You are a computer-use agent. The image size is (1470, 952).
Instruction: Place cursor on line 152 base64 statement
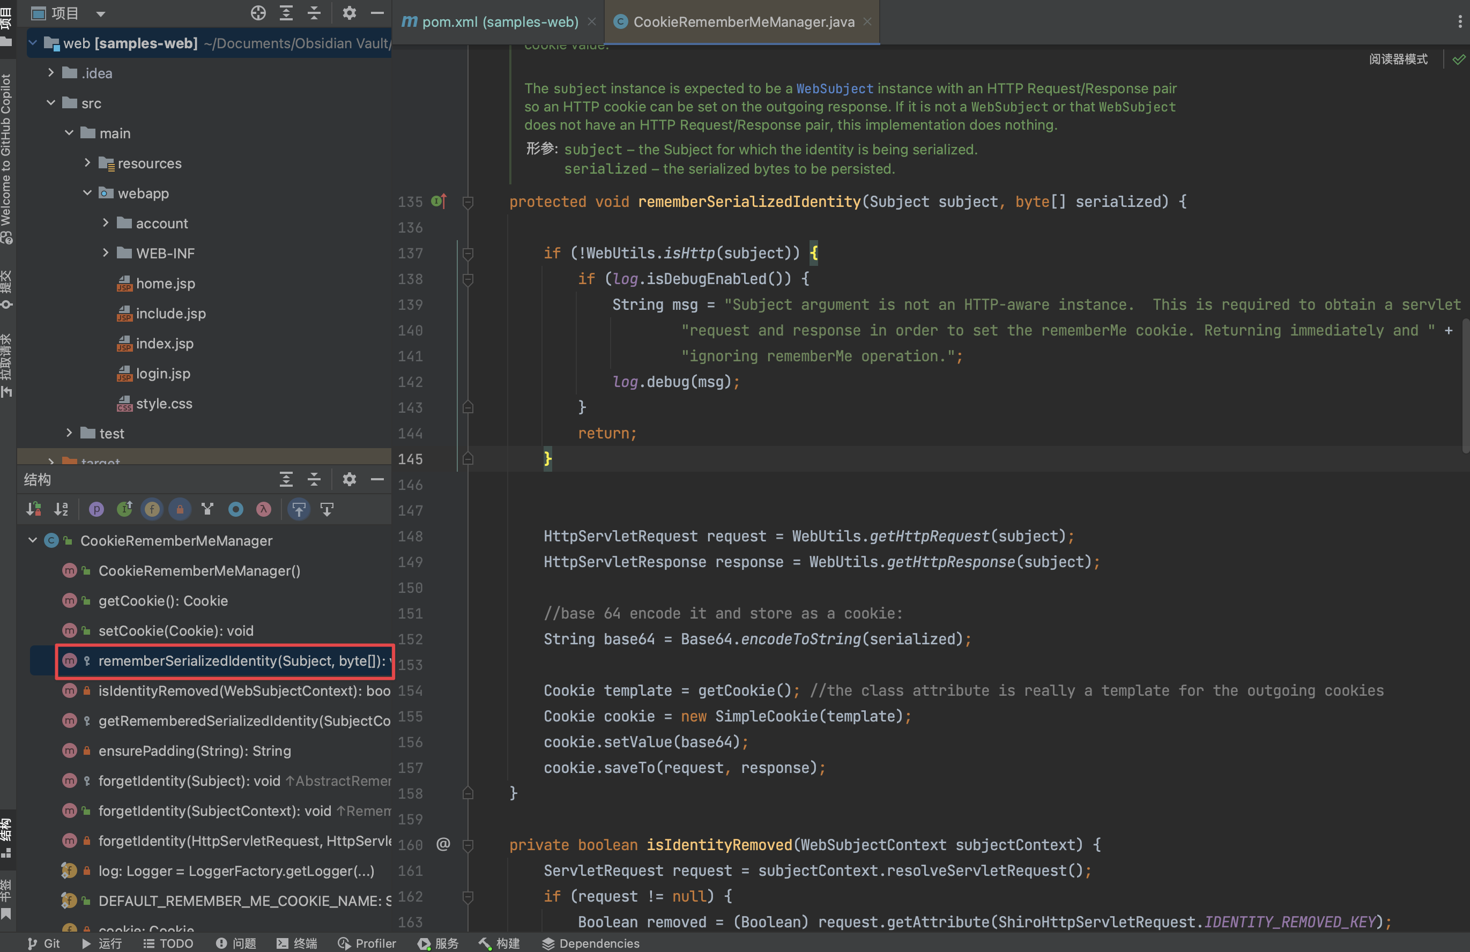click(757, 639)
